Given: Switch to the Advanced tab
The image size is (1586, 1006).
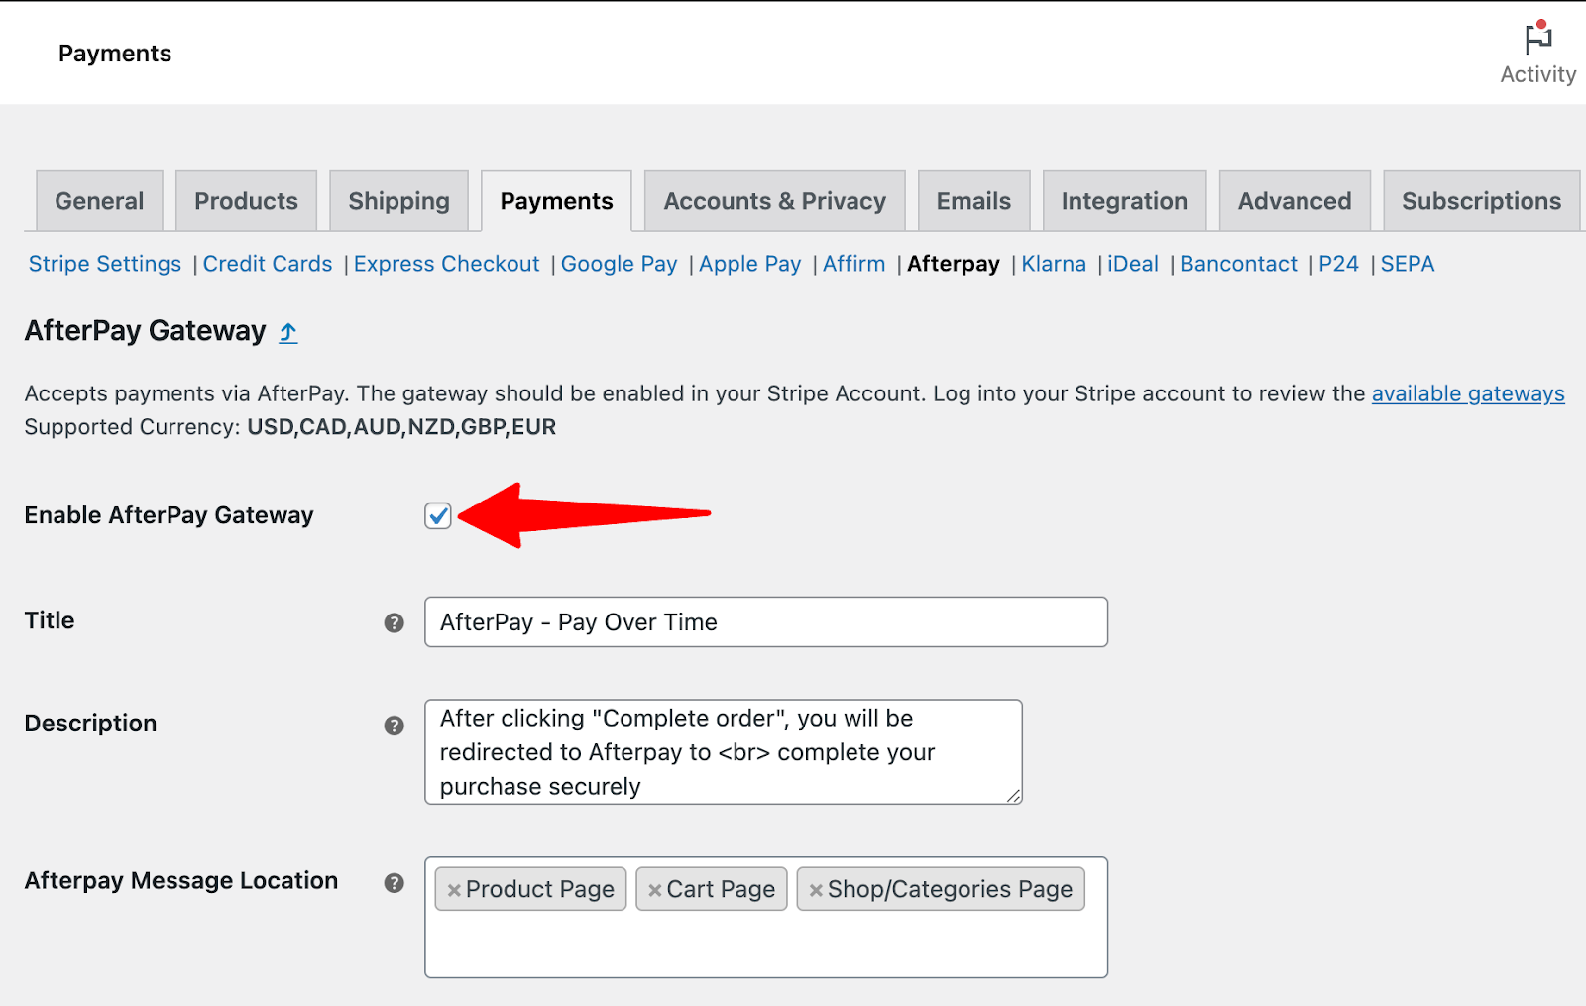Looking at the screenshot, I should pos(1295,201).
